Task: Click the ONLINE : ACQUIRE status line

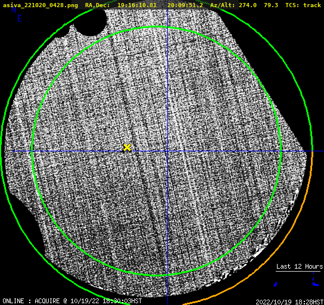Action: pos(72,301)
